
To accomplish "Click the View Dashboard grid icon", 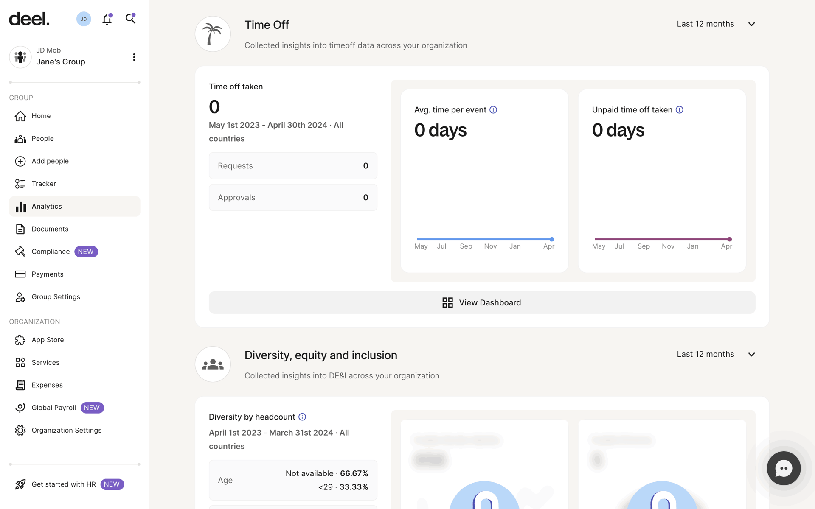I will point(447,302).
